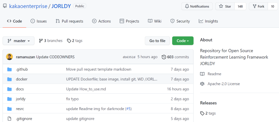Open the #5 pull request link

pyautogui.click(x=128, y=109)
